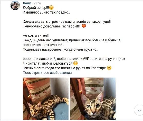This screenshot has width=143, height=121.
Task: Click the smiling emoji after Добрый вечер
Action: 51,8
